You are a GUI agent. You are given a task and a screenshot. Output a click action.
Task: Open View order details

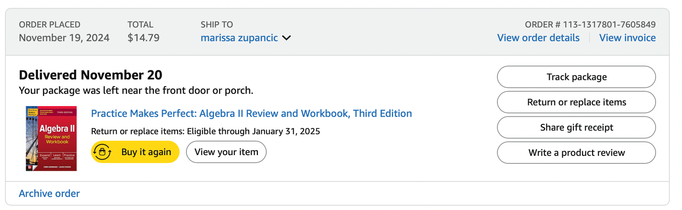point(538,38)
